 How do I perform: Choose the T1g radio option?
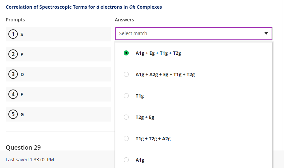coord(126,96)
